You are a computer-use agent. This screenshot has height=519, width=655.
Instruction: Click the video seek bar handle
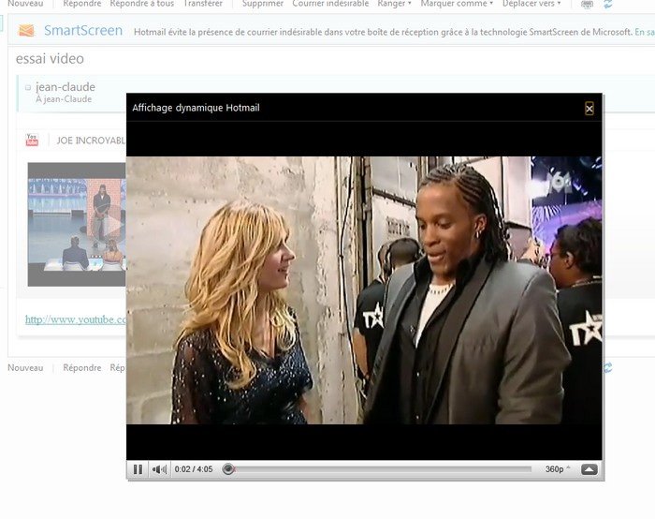(228, 469)
